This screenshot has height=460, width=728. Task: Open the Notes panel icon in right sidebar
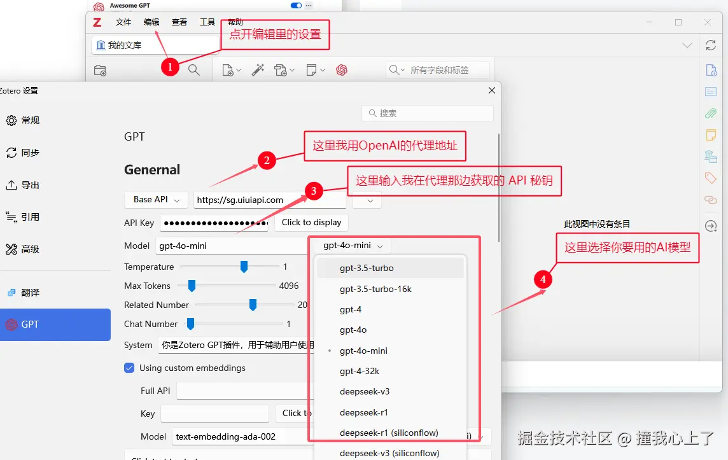(x=711, y=135)
